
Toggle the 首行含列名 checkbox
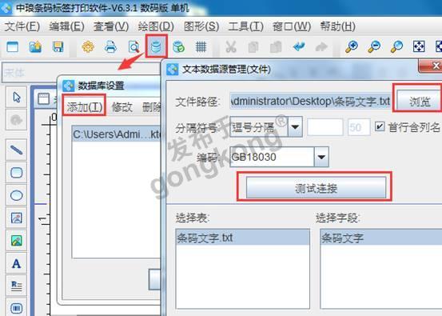(x=380, y=126)
